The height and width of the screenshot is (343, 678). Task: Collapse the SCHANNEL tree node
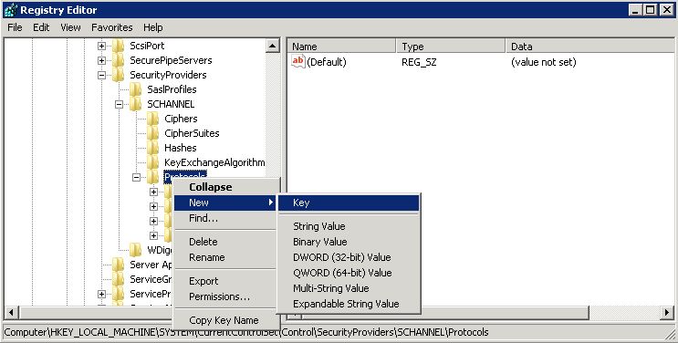coord(119,104)
